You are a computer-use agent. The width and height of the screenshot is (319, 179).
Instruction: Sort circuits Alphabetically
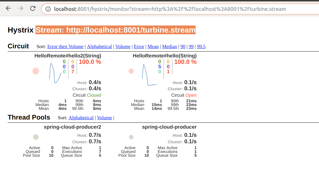[x=99, y=47]
